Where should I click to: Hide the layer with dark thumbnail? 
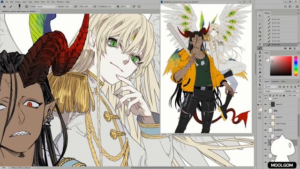click(x=265, y=104)
